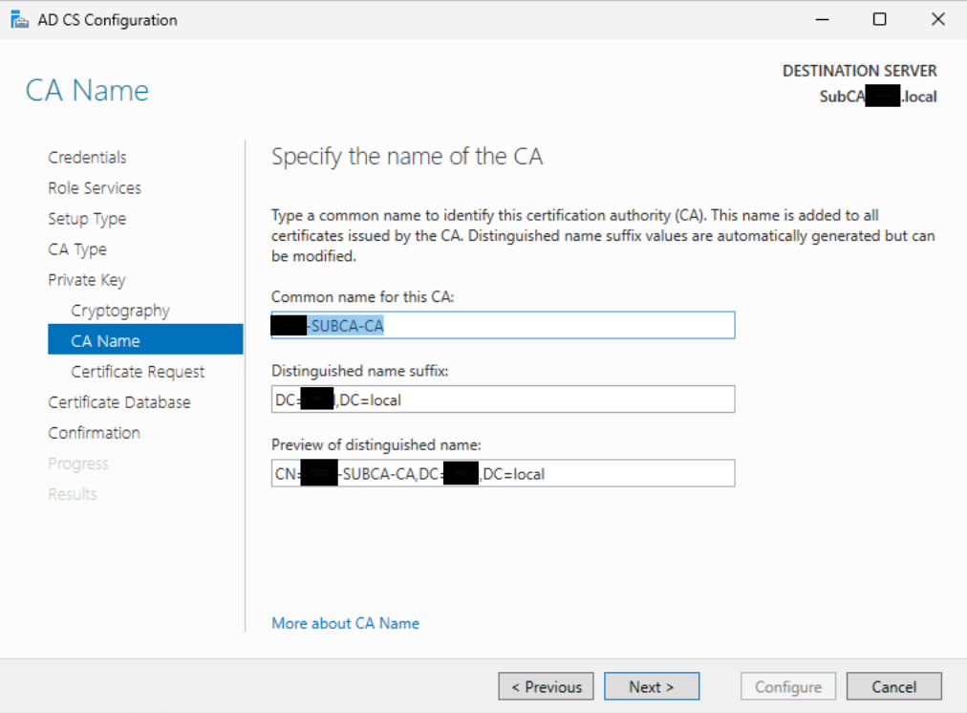Click Next to continue the wizard
Image resolution: width=967 pixels, height=713 pixels.
click(652, 686)
